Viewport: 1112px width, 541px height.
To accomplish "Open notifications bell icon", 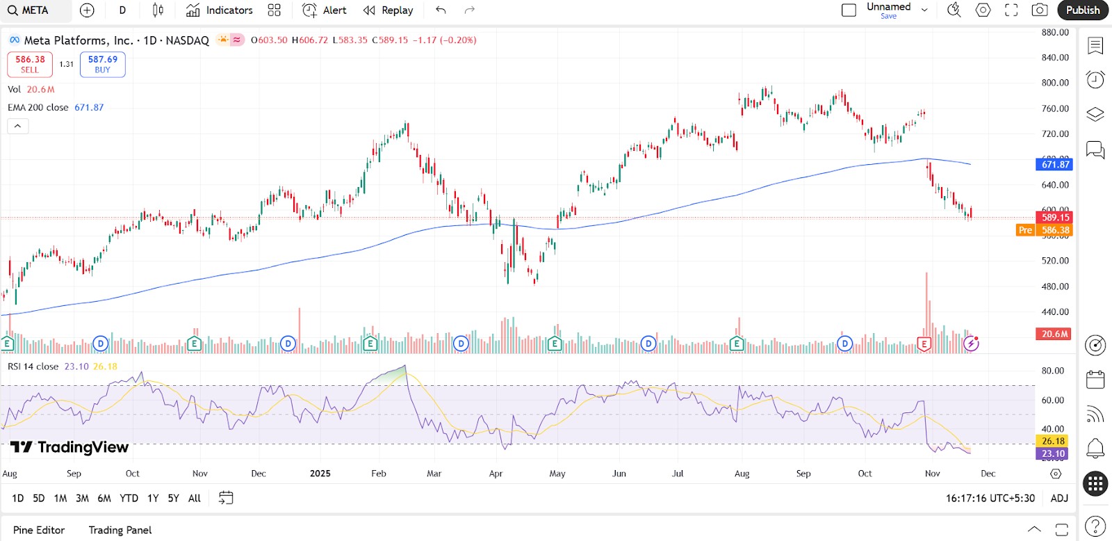I will (x=1095, y=449).
